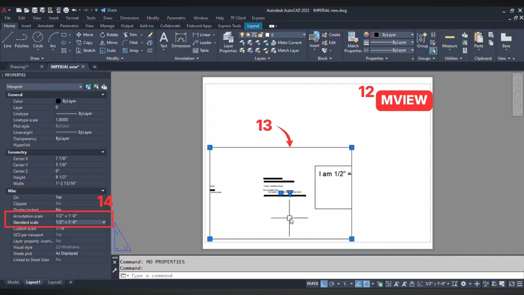Click the Mirror tool

click(x=109, y=42)
